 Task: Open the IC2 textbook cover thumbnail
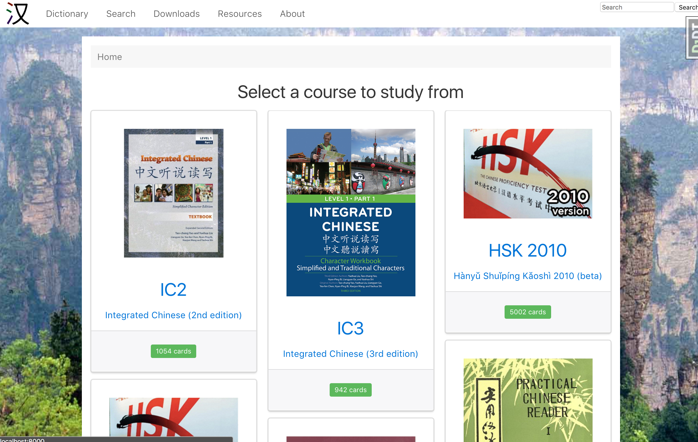click(x=173, y=193)
